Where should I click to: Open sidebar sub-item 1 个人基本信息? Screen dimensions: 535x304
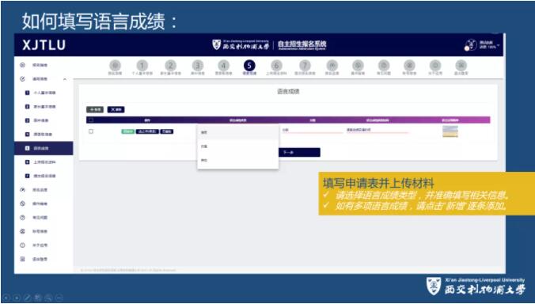[x=44, y=93]
